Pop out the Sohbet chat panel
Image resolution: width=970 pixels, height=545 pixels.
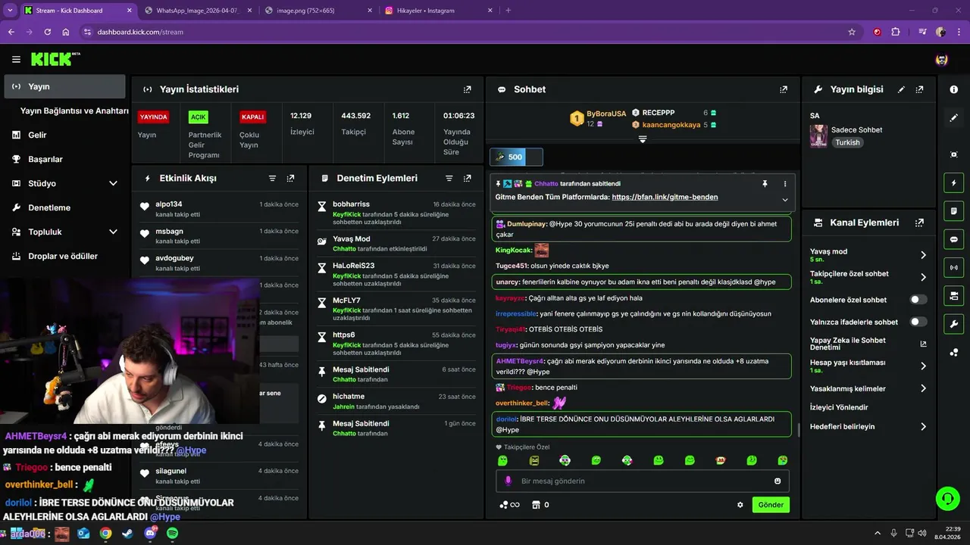(x=784, y=89)
